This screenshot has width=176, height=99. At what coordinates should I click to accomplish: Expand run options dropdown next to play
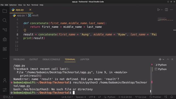tap(162, 10)
